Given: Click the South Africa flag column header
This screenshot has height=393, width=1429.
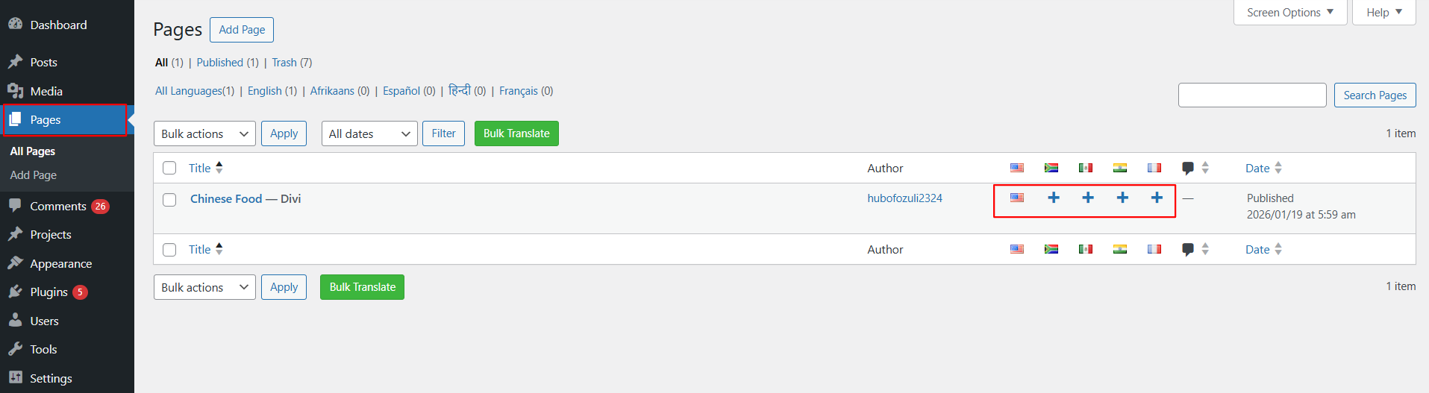Looking at the screenshot, I should click(x=1051, y=168).
